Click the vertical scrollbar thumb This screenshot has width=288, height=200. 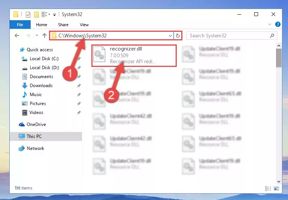[279, 58]
